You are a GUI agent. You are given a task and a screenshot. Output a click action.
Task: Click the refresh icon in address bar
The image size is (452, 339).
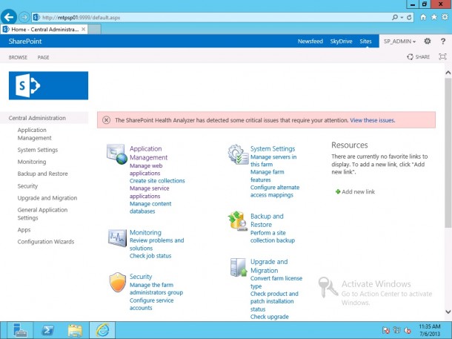pyautogui.click(x=409, y=18)
